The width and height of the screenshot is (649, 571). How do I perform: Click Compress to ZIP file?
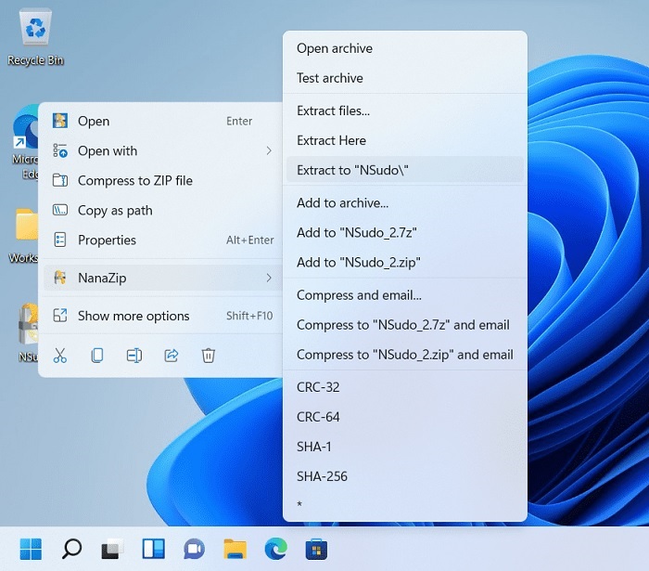pyautogui.click(x=135, y=180)
